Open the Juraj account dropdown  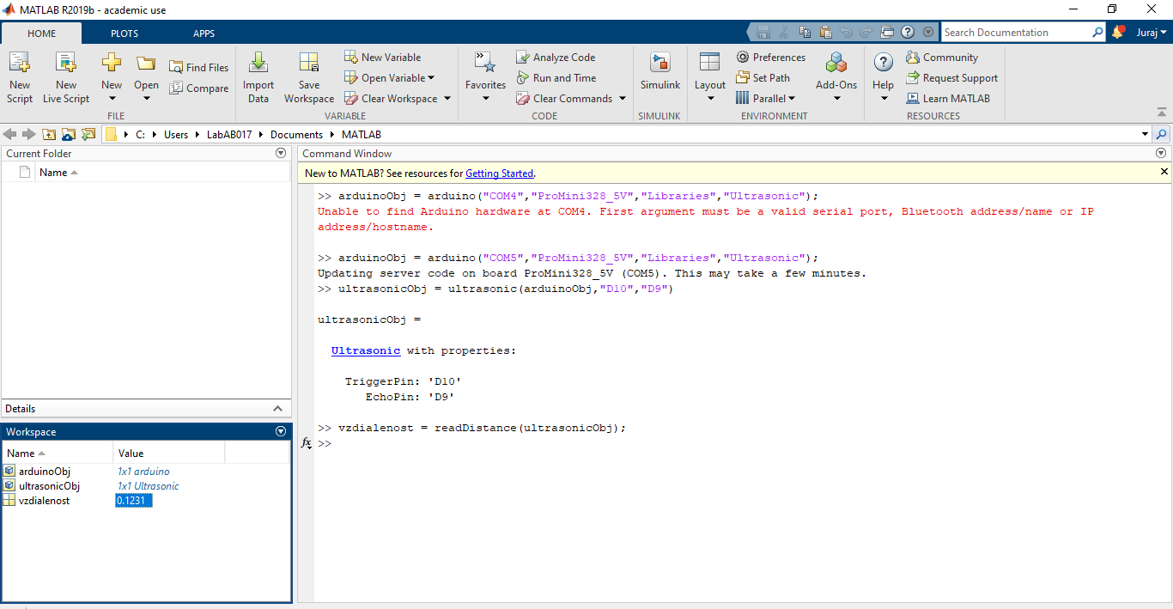point(1151,33)
